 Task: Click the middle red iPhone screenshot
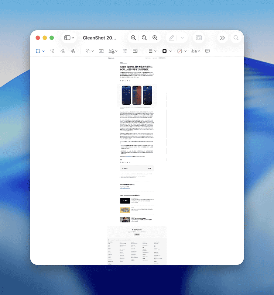pyautogui.click(x=137, y=95)
